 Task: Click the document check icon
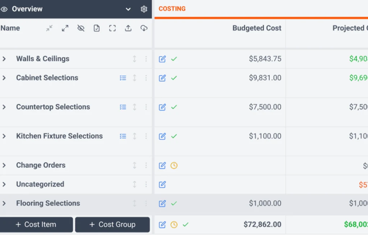pyautogui.click(x=97, y=28)
